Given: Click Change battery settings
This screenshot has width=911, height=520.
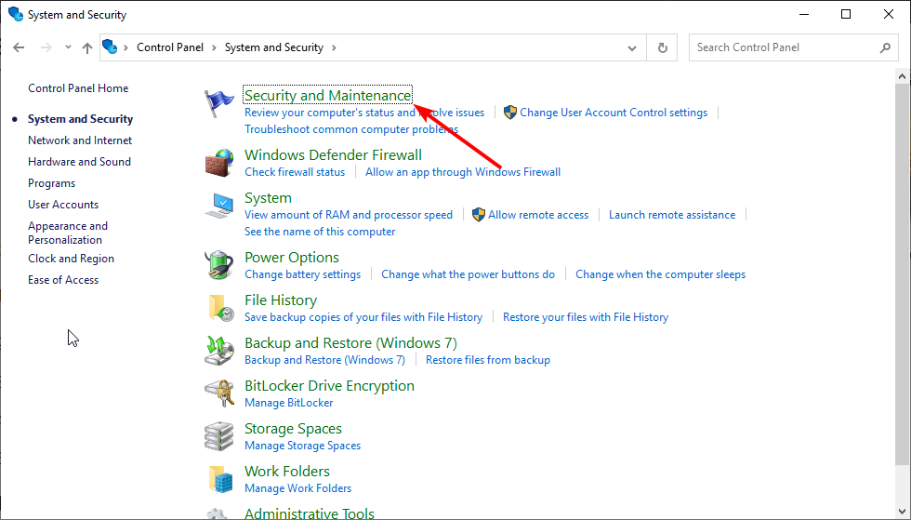Looking at the screenshot, I should point(303,274).
